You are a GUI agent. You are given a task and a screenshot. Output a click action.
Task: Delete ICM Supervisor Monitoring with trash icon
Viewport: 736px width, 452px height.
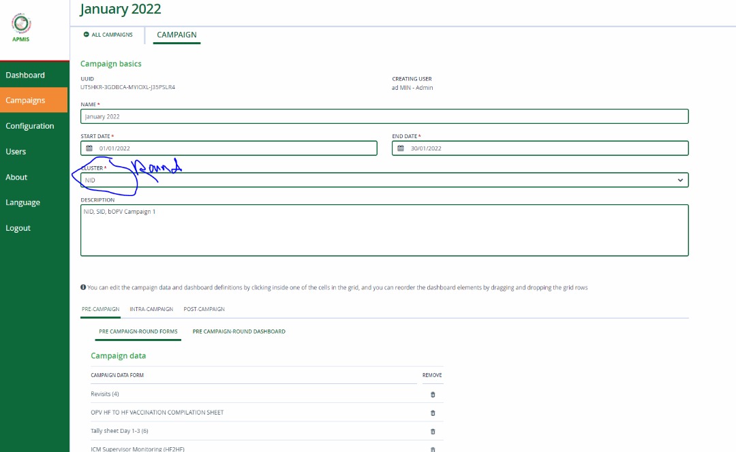click(x=432, y=449)
